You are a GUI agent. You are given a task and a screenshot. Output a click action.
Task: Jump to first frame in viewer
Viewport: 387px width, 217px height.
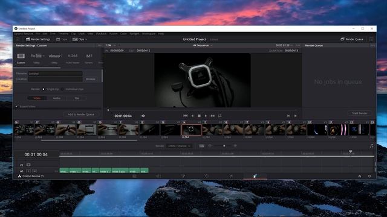pyautogui.click(x=186, y=116)
